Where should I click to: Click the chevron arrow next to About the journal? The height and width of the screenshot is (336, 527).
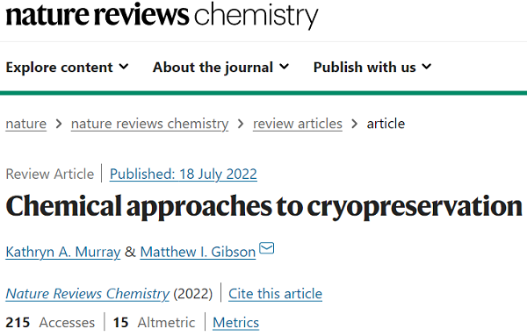pos(284,67)
